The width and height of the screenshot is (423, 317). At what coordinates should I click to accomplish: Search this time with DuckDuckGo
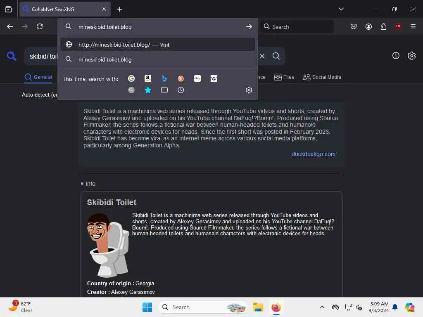tap(181, 78)
